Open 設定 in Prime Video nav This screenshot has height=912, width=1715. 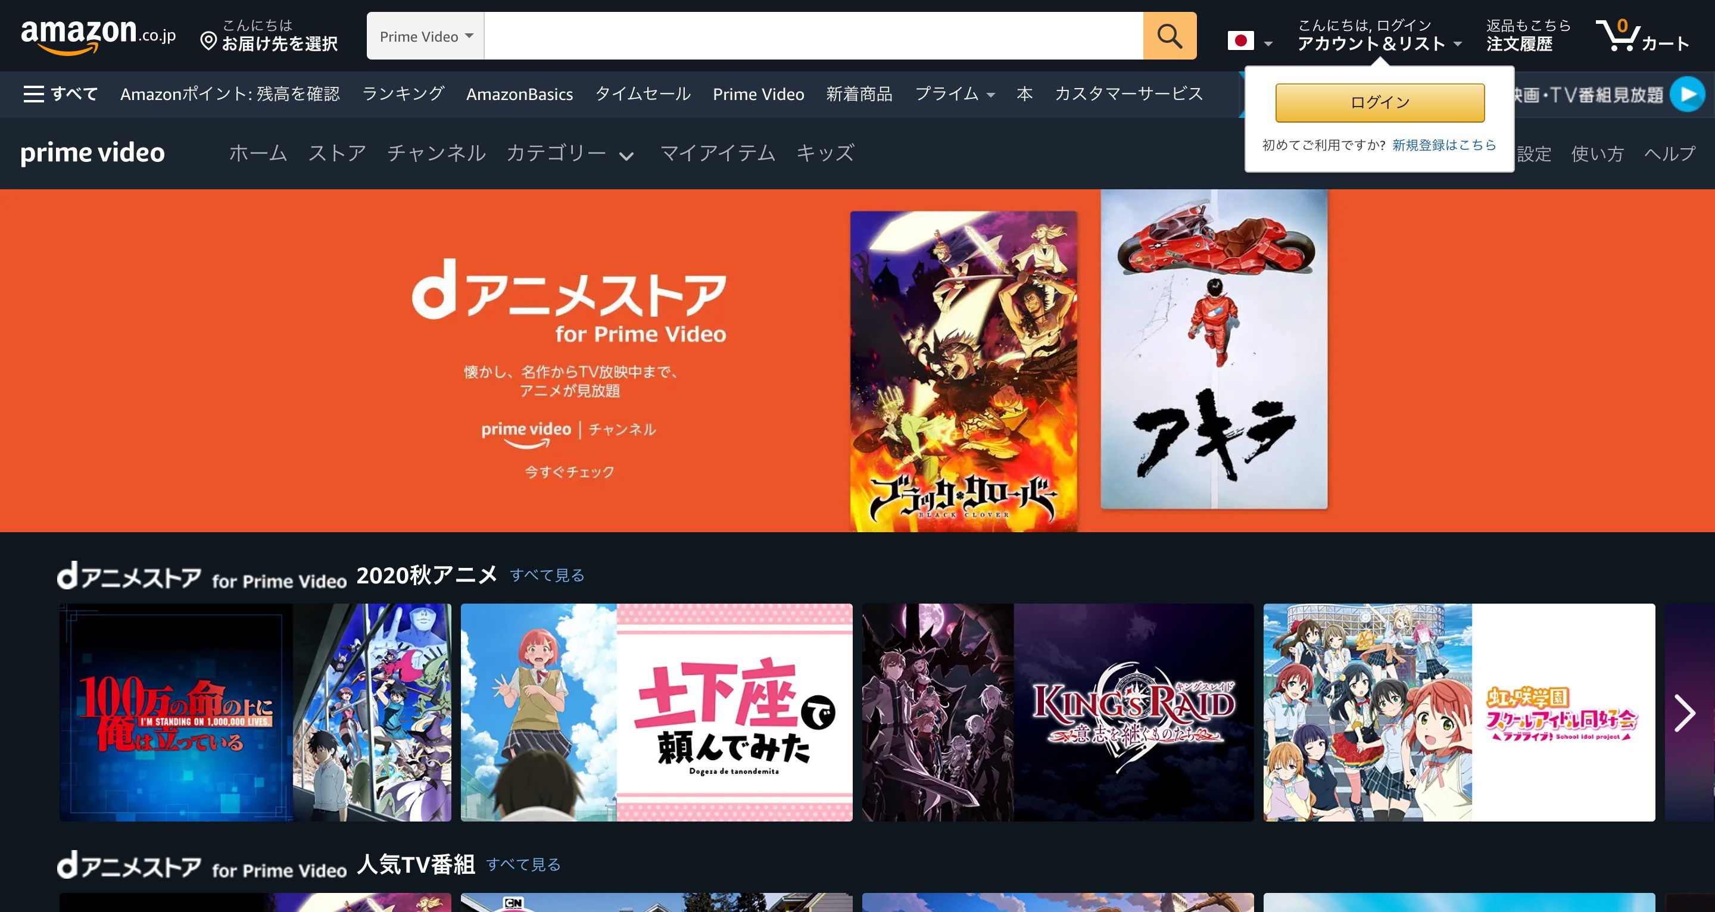[1534, 154]
